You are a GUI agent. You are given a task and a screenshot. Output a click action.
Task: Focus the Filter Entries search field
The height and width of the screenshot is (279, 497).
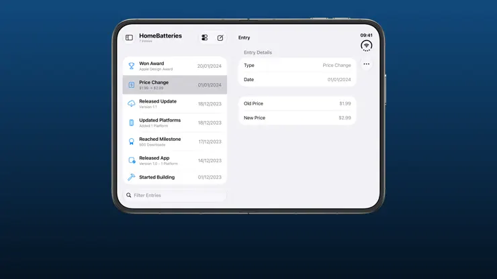tap(175, 195)
